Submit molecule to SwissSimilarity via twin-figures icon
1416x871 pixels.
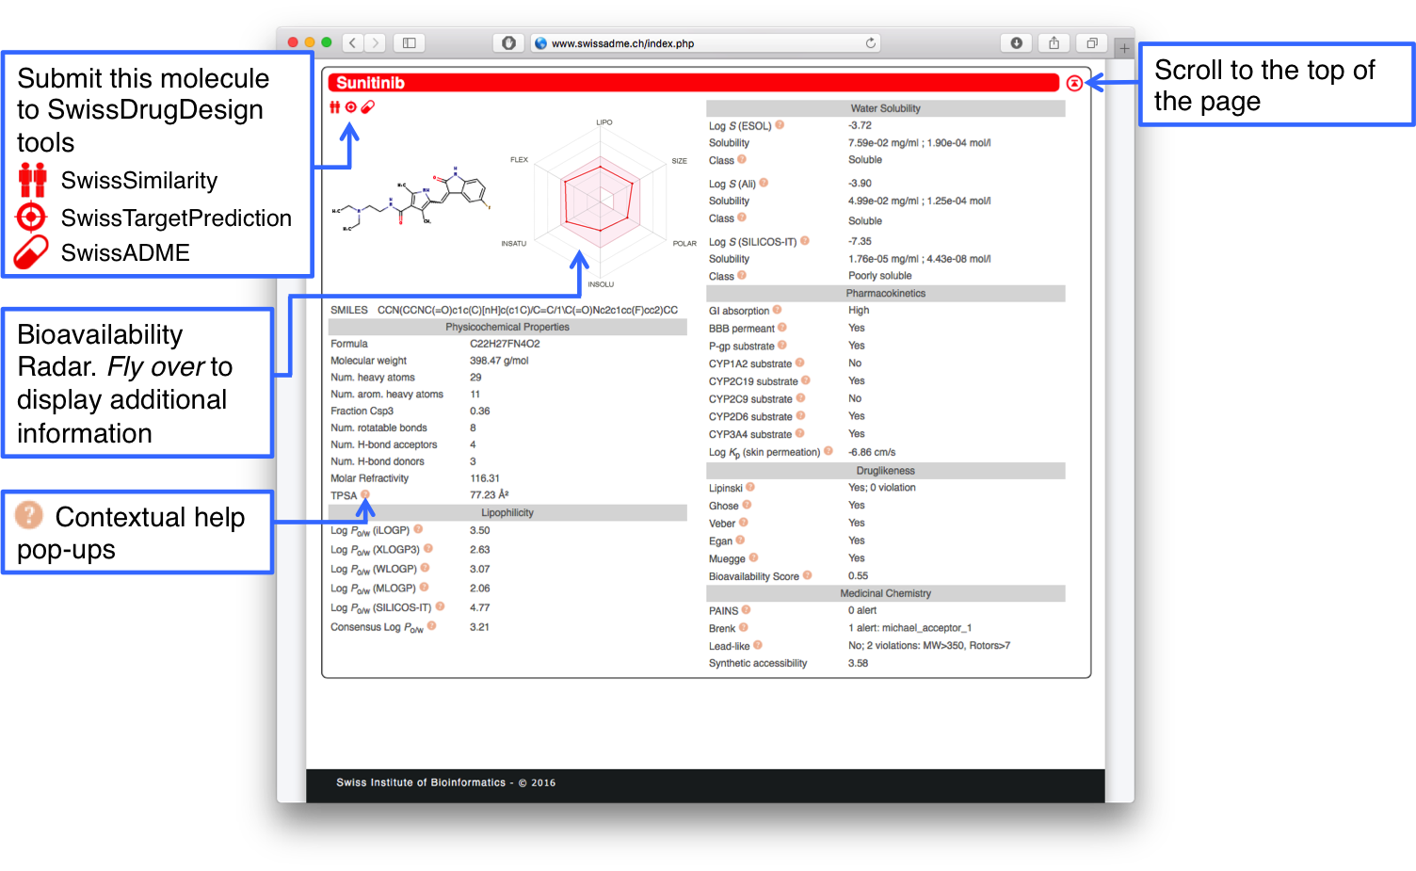click(334, 107)
